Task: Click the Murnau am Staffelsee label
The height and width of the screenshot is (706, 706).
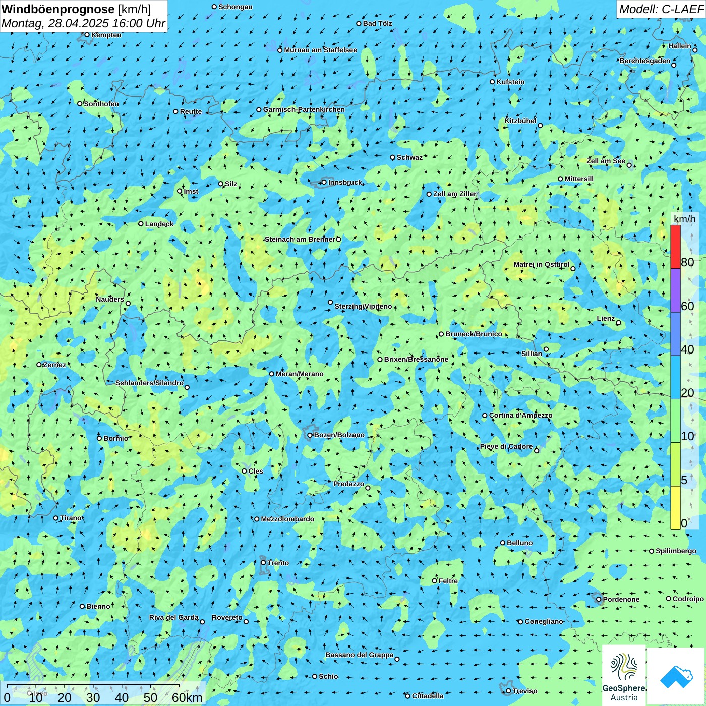Action: [320, 50]
